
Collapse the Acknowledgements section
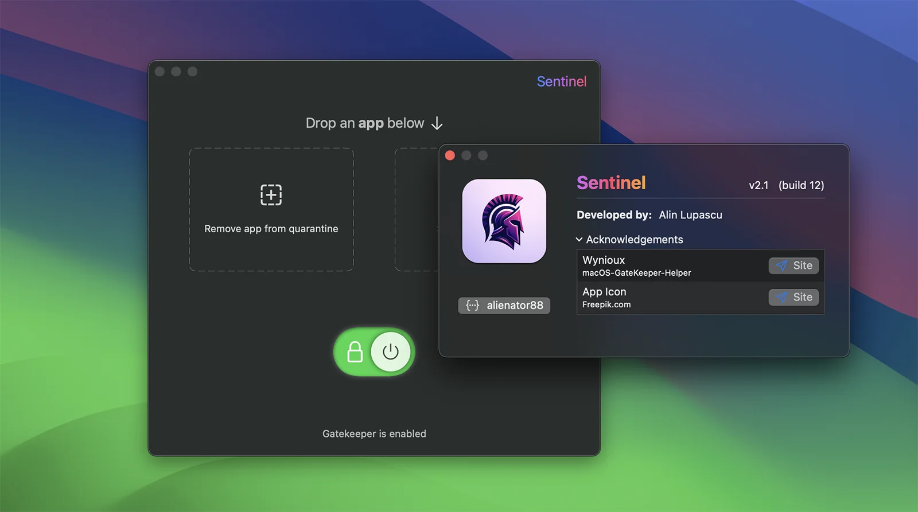tap(579, 240)
